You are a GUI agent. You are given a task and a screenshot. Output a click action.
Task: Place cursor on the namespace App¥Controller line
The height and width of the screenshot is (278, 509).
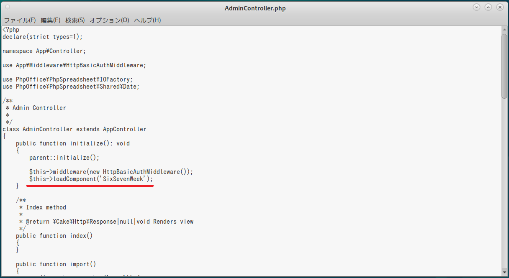click(x=44, y=51)
